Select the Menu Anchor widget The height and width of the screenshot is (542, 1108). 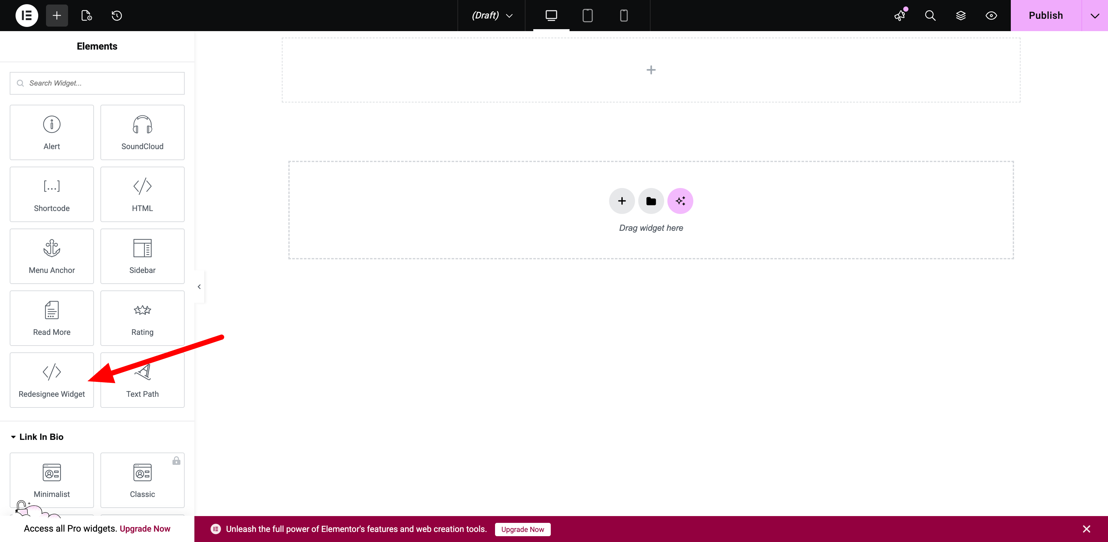click(51, 256)
